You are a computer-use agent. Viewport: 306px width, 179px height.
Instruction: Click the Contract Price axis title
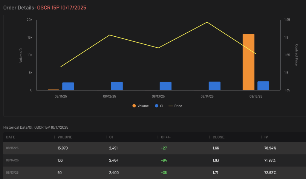[296, 55]
